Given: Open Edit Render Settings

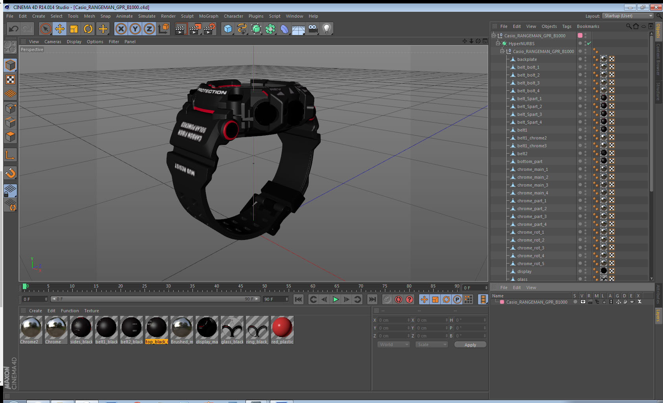Looking at the screenshot, I should 209,29.
